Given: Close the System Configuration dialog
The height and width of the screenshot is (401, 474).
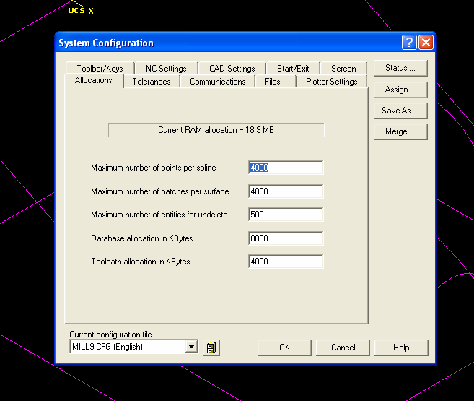Looking at the screenshot, I should tap(426, 43).
